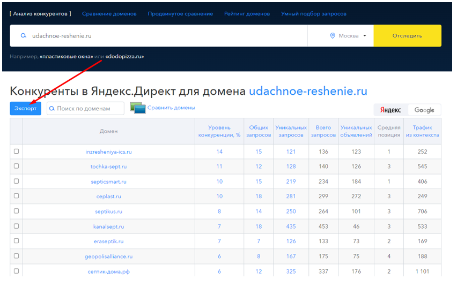The image size is (457, 294).
Task: Click magnifier icon in Поиск по доменам field
Action: pyautogui.click(x=52, y=109)
